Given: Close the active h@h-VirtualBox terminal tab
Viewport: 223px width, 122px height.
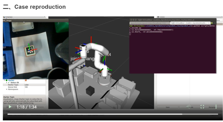Looking at the screenshot, I should (209, 23).
